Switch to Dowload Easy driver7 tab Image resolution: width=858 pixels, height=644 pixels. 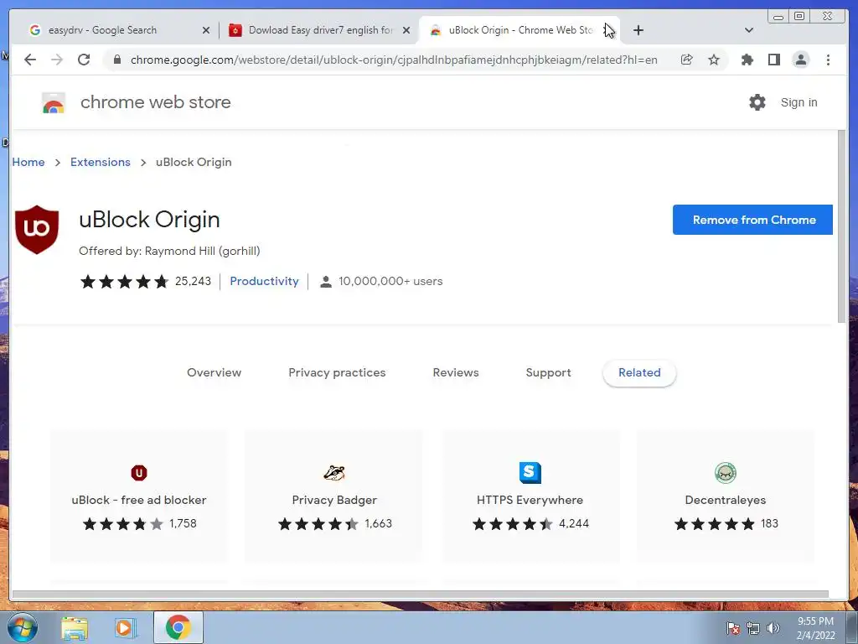point(321,30)
